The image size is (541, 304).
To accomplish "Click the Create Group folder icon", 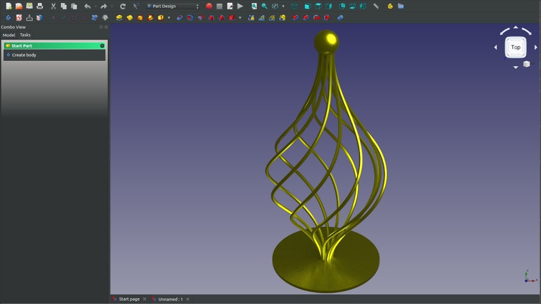I will [x=401, y=6].
